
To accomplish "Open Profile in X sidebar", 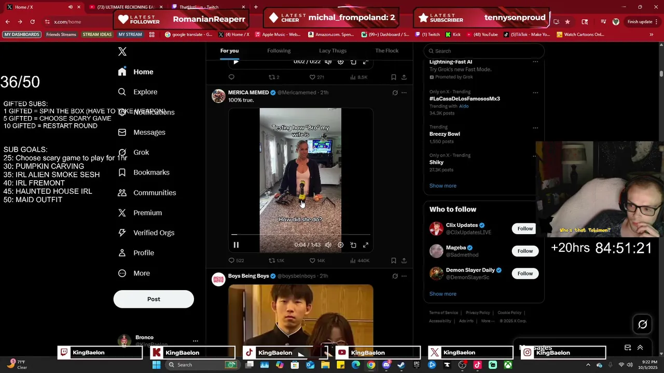I will tap(136, 253).
